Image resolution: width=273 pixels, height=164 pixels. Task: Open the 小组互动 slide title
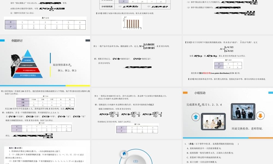[x=200, y=93]
